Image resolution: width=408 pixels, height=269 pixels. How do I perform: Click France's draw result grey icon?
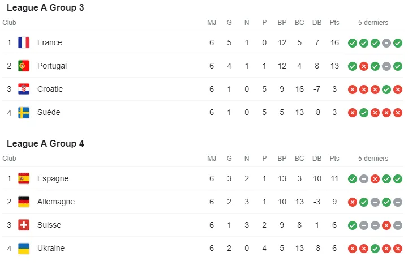pyautogui.click(x=386, y=43)
